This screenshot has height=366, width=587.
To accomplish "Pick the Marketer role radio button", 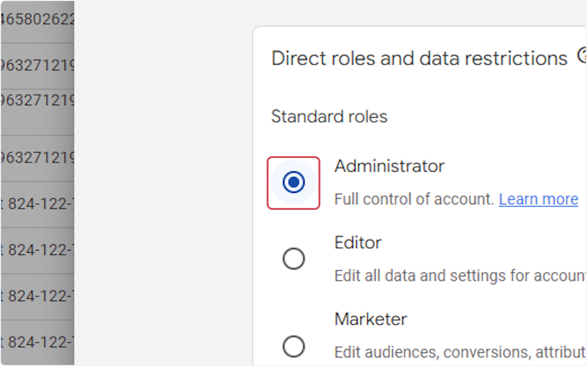I will (x=293, y=347).
